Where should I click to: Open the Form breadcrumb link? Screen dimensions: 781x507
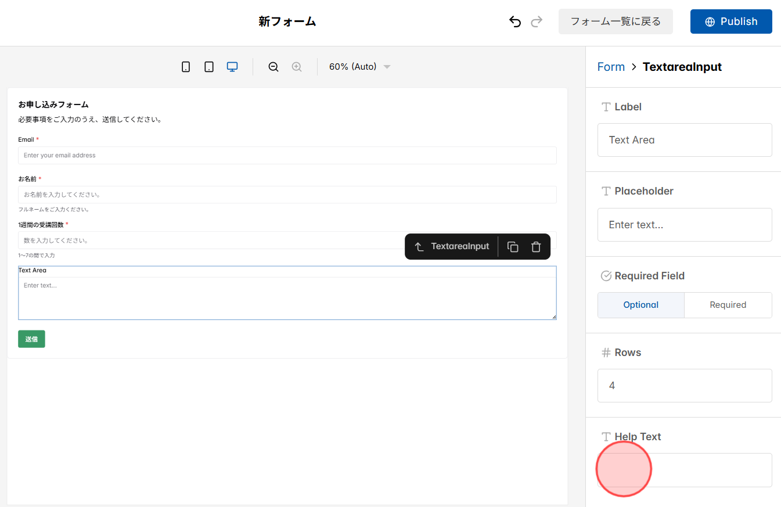611,66
